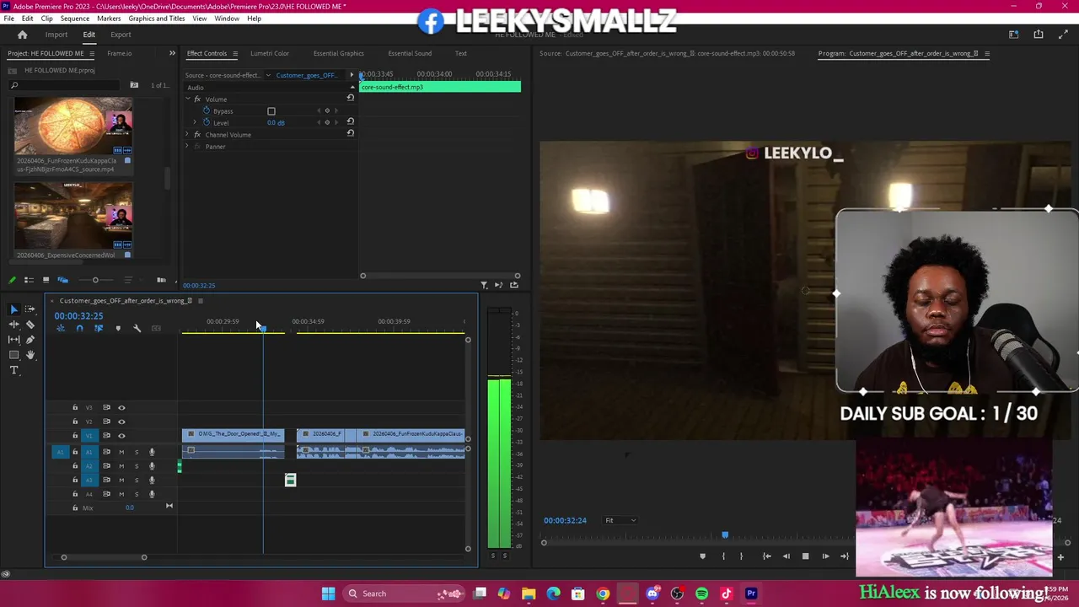The height and width of the screenshot is (607, 1079).
Task: Open Source clip dropdown in Effect Controls
Action: tap(268, 75)
